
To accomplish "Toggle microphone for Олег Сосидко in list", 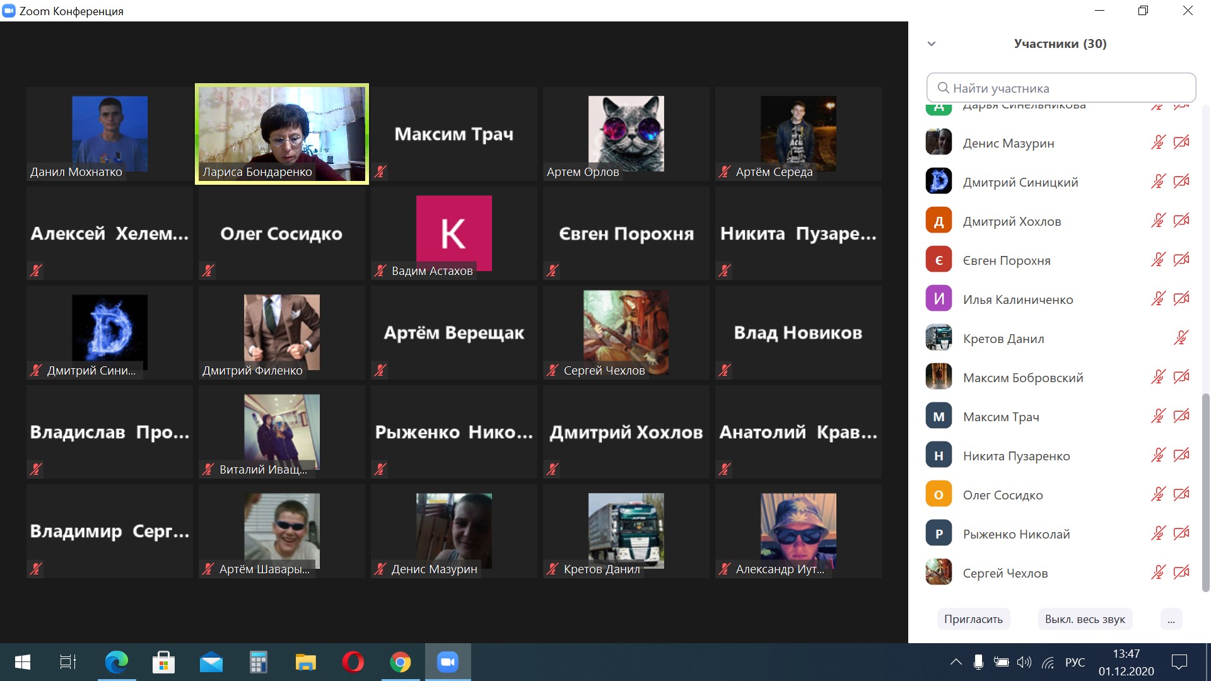I will (1158, 494).
